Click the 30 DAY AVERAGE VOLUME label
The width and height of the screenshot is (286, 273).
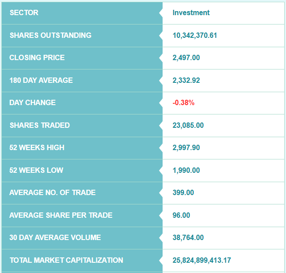55,237
